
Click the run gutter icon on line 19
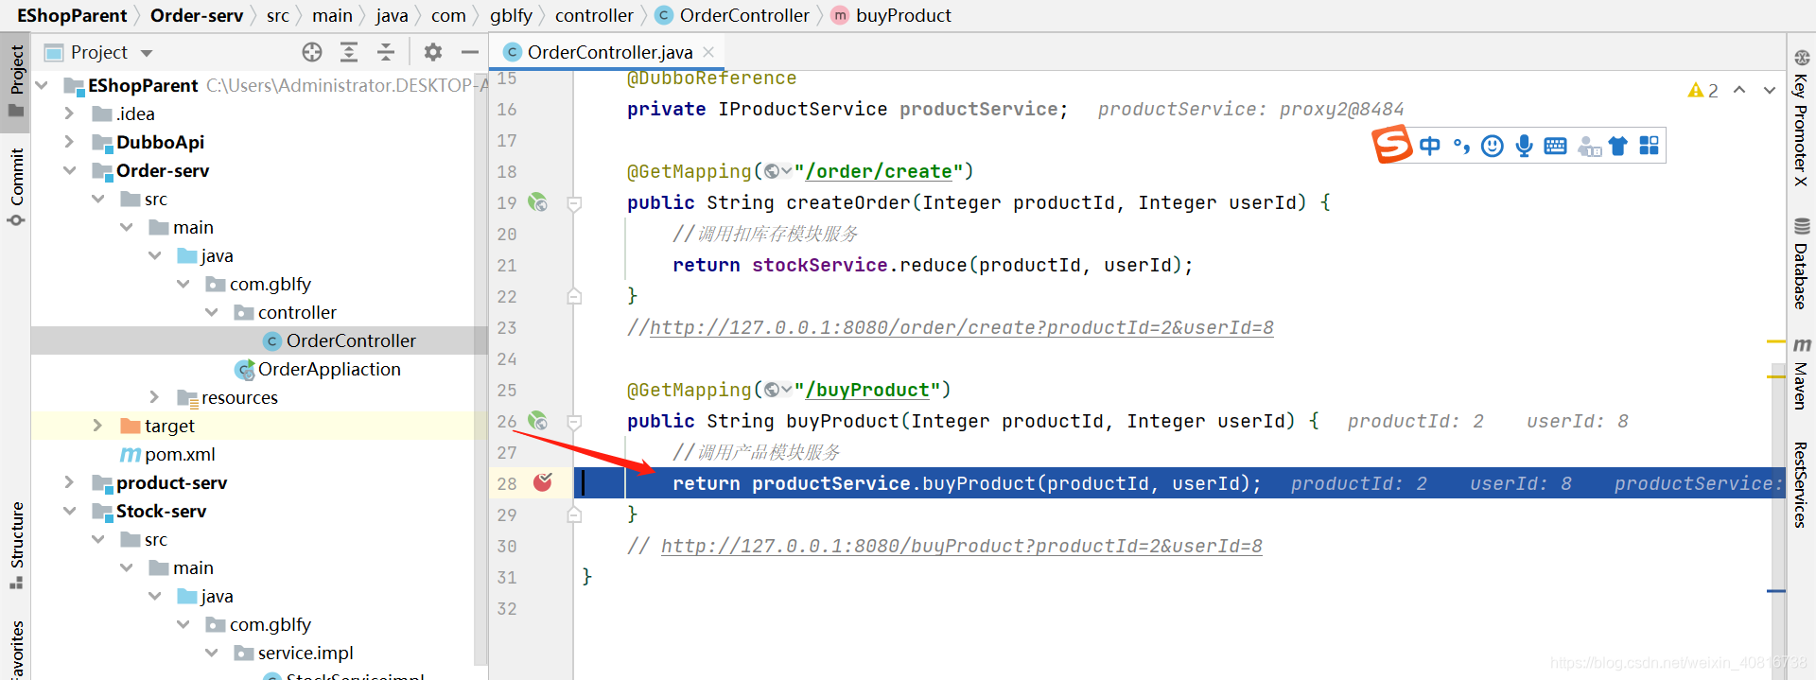pyautogui.click(x=537, y=202)
